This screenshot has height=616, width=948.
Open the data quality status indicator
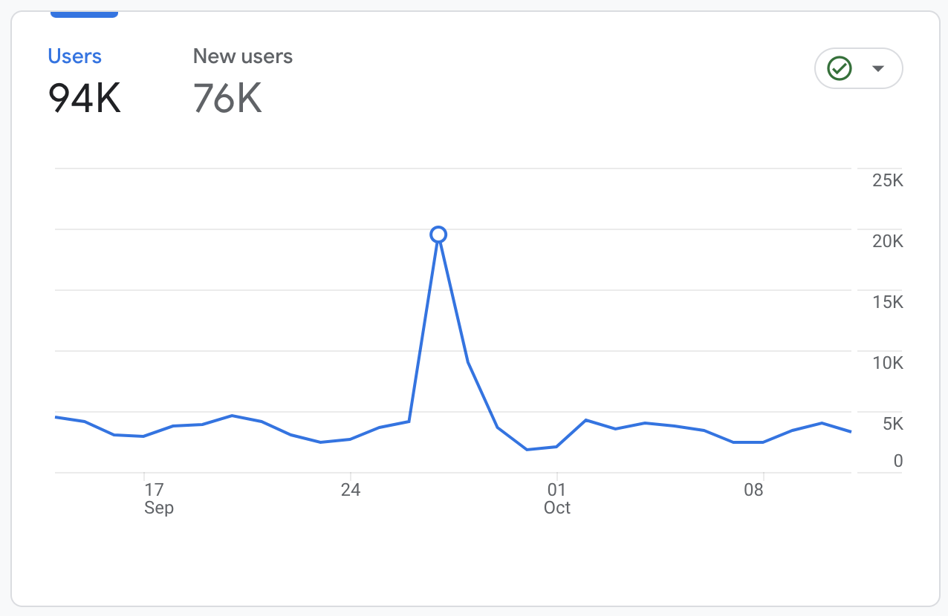click(858, 68)
